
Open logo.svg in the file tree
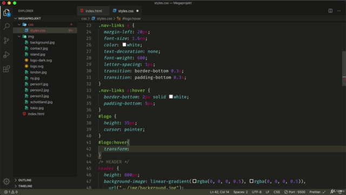pyautogui.click(x=37, y=66)
